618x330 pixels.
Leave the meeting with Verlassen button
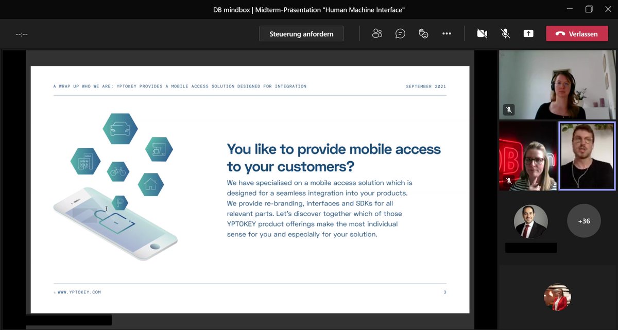pos(577,34)
